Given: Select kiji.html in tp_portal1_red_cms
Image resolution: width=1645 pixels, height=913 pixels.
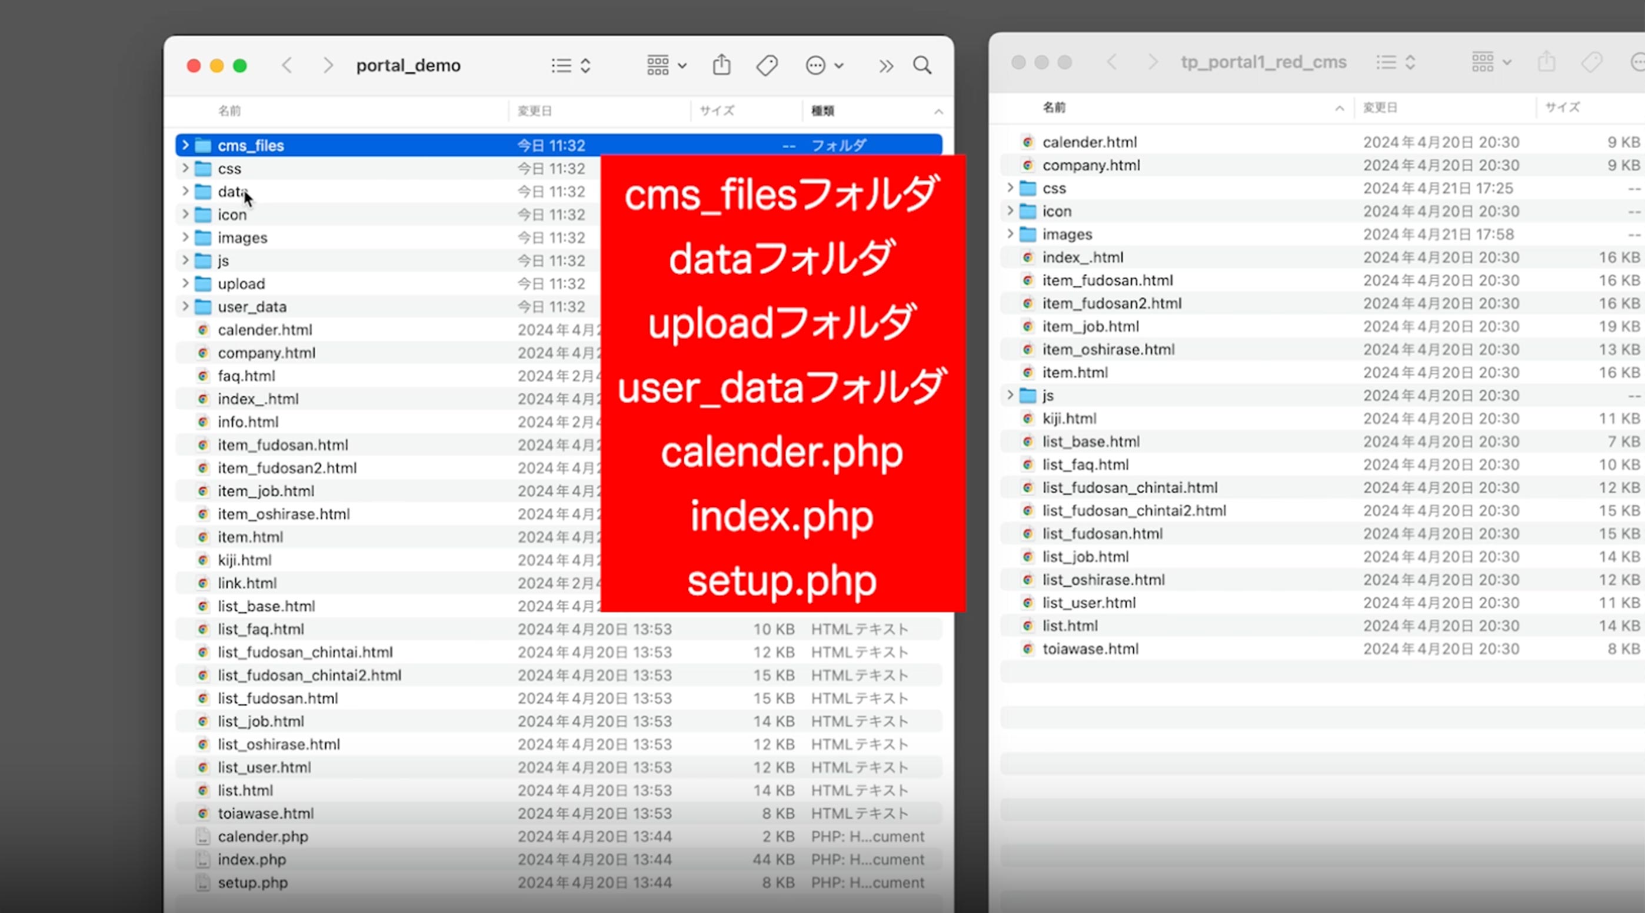Looking at the screenshot, I should click(x=1070, y=419).
